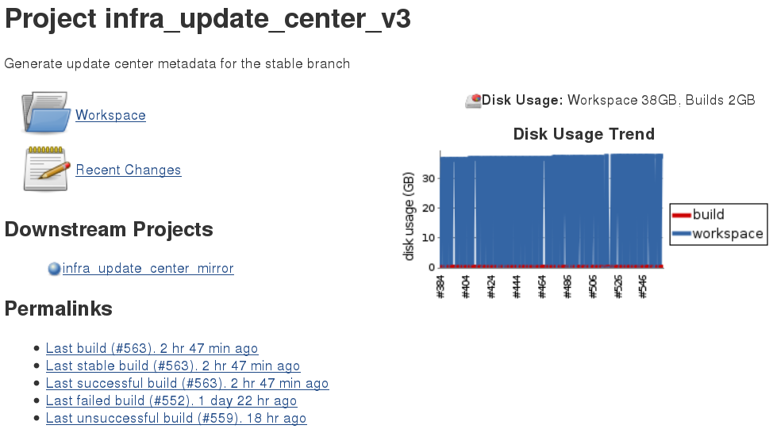View Last unsuccessful build #559

tap(176, 418)
